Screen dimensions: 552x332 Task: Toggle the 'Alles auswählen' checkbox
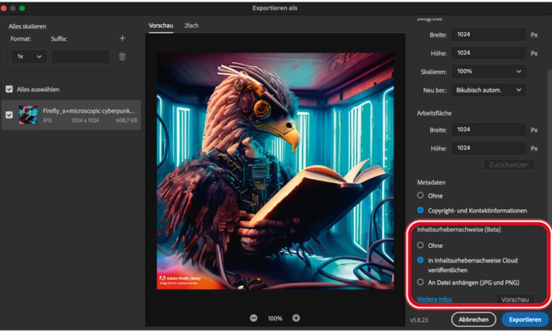pyautogui.click(x=9, y=89)
